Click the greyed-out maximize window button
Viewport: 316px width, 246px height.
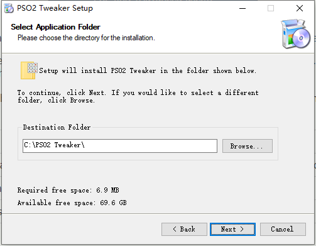point(271,8)
